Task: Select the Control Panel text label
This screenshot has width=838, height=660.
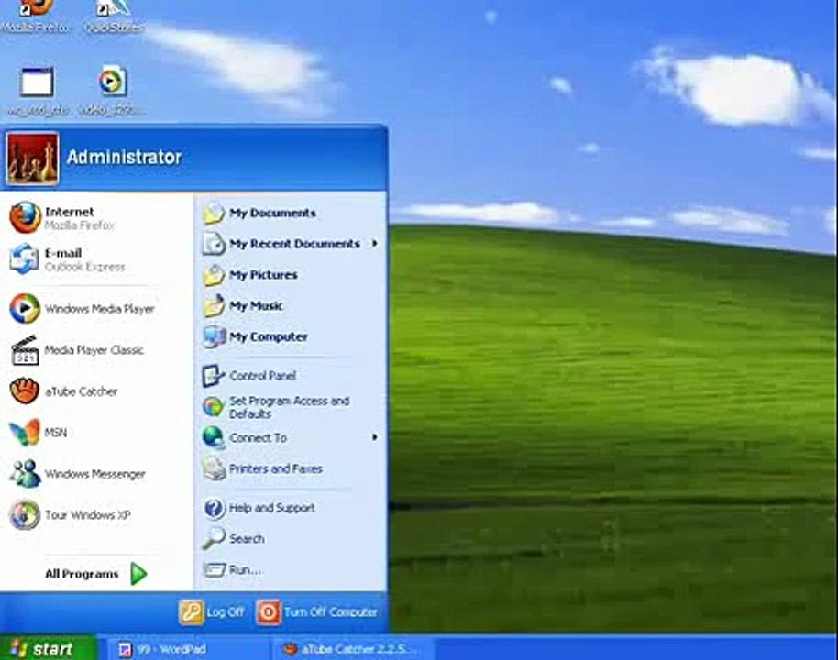Action: point(262,376)
